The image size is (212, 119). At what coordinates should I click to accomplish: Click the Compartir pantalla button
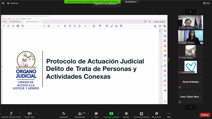[x=111, y=115]
